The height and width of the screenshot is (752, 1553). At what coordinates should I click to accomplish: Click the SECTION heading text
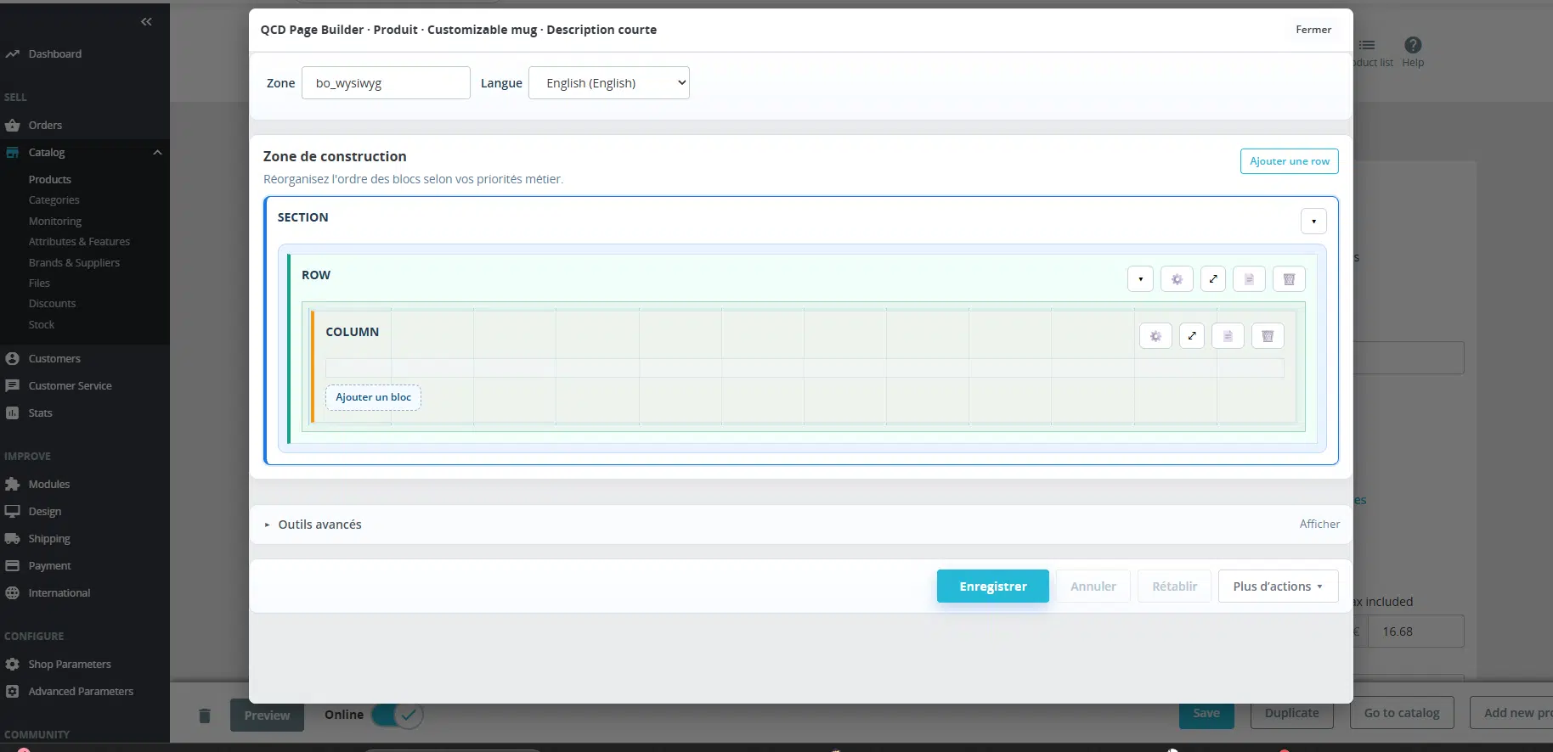click(x=302, y=217)
